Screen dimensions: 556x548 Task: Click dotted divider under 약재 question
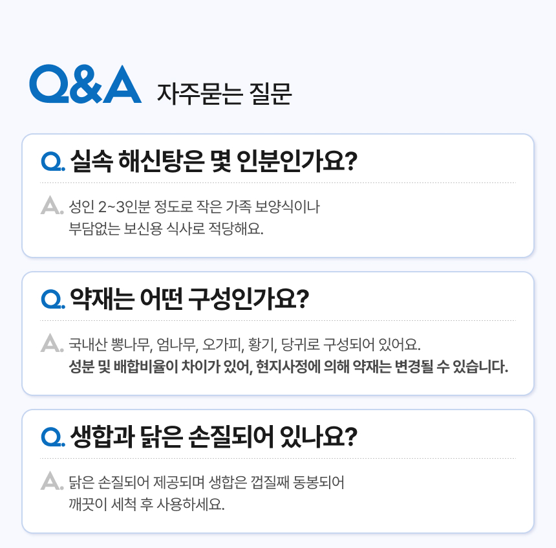[278, 321]
